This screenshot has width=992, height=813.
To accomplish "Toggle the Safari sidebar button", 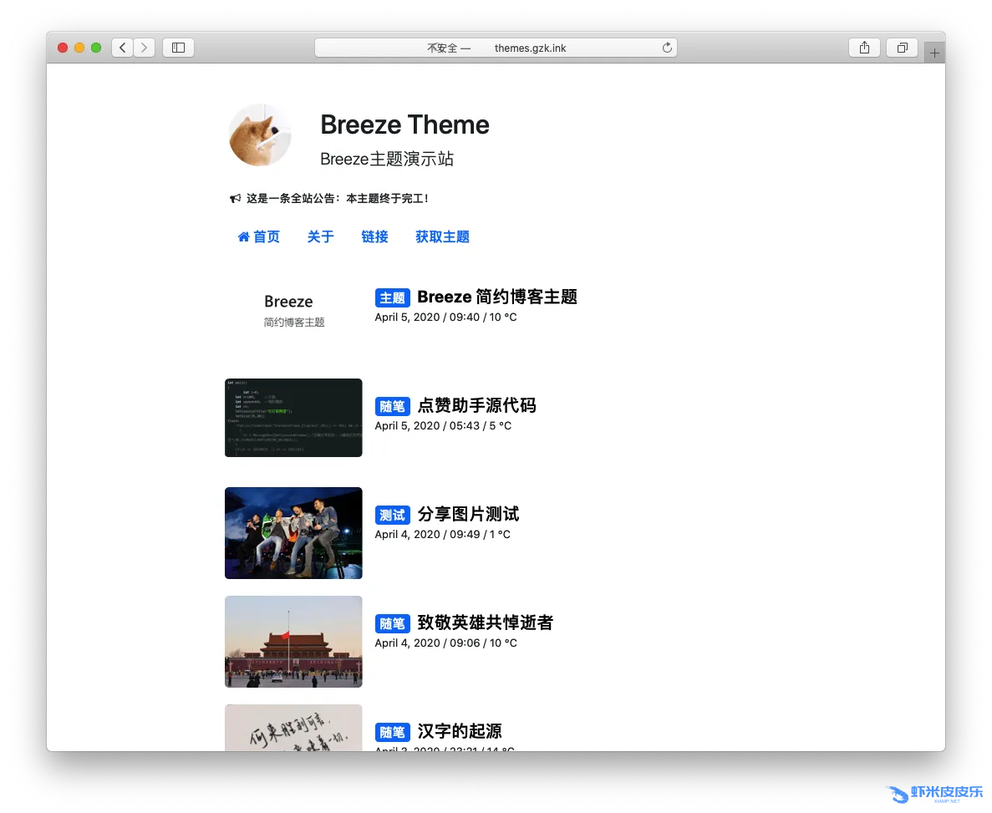I will 178,48.
